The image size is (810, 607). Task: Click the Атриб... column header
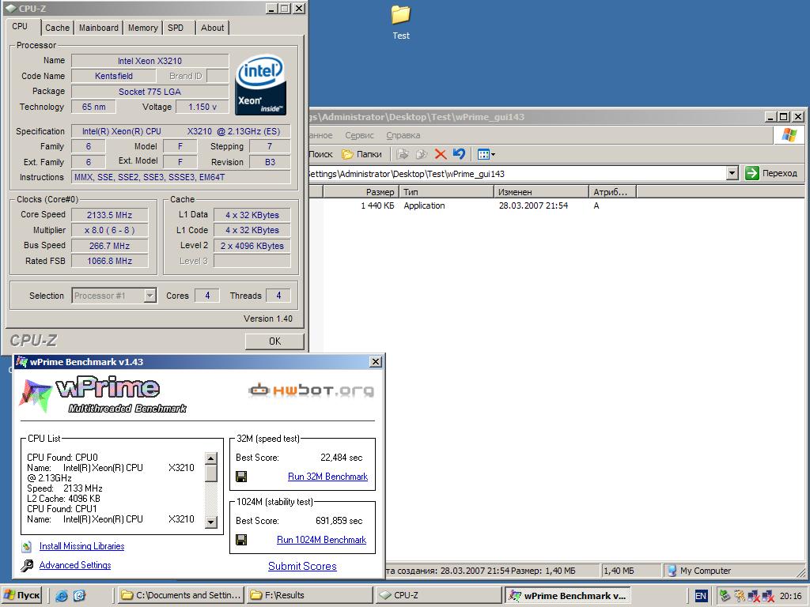pos(612,192)
